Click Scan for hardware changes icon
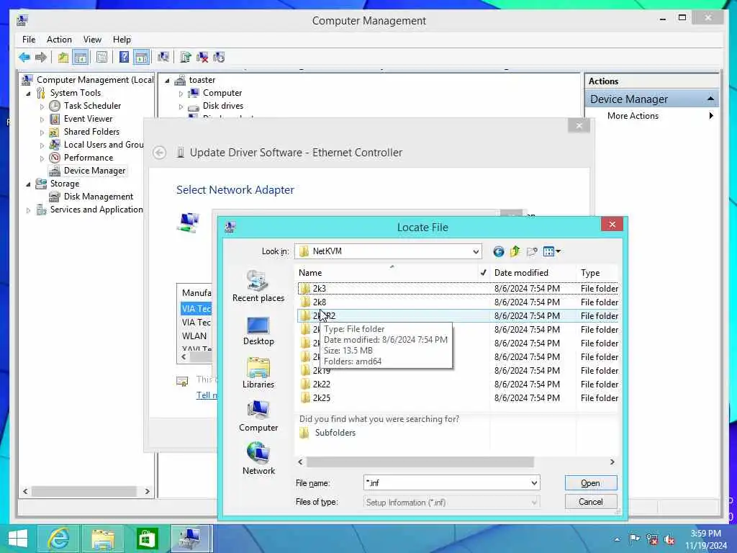Screen dimensions: 737x553 [163, 58]
